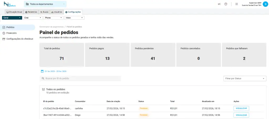Screen dimensions: 269x119
Task: Switch to the Situação Atual tab
Action: tap(14, 12)
